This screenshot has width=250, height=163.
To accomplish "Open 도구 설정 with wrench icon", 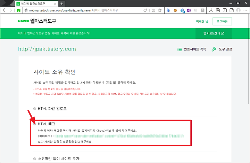I will [x=222, y=49].
